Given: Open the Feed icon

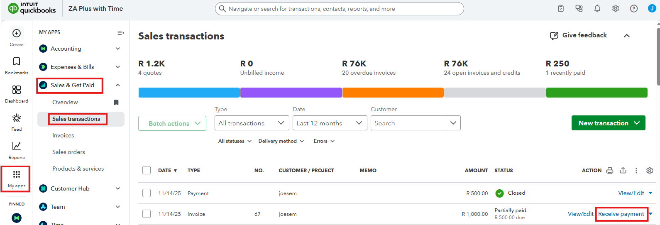Looking at the screenshot, I should click(17, 118).
